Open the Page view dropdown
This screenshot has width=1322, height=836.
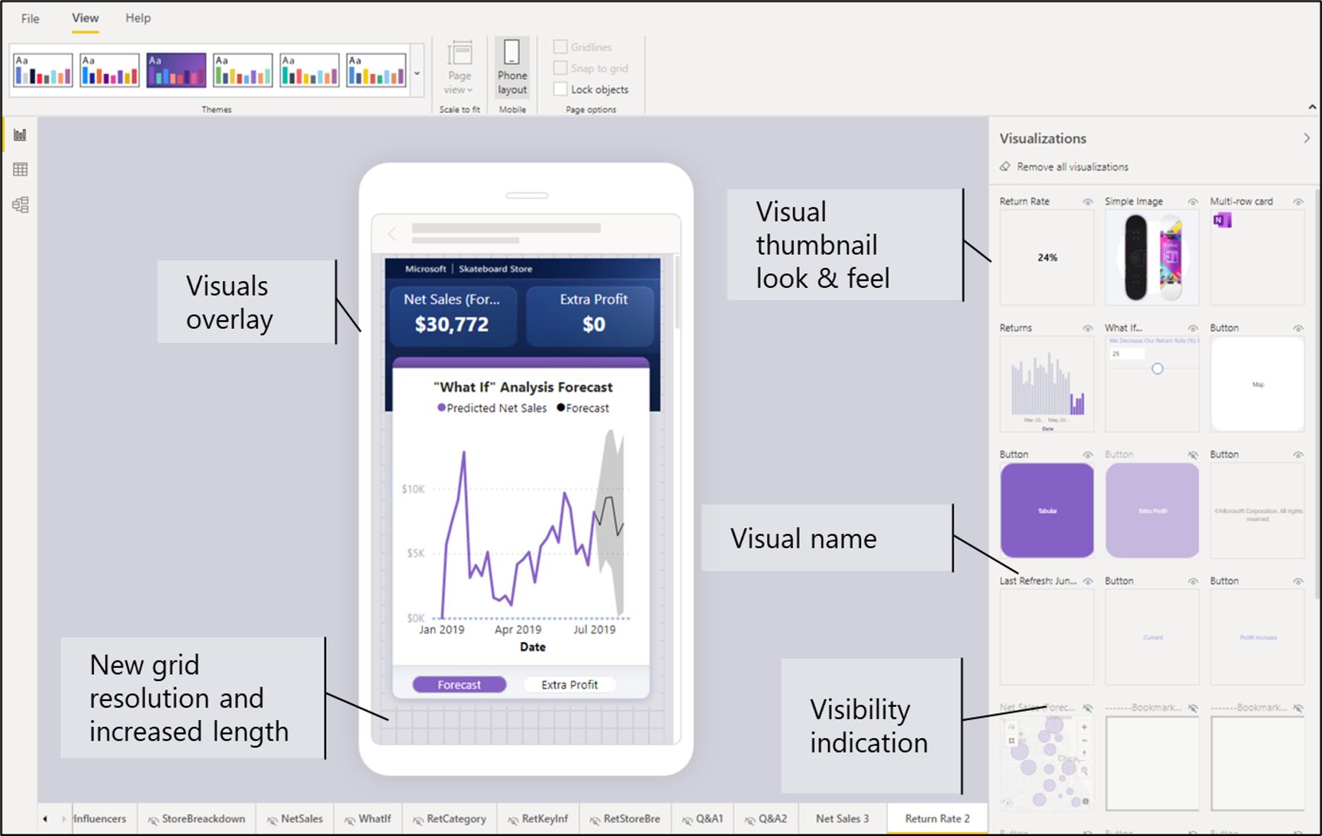coord(459,69)
